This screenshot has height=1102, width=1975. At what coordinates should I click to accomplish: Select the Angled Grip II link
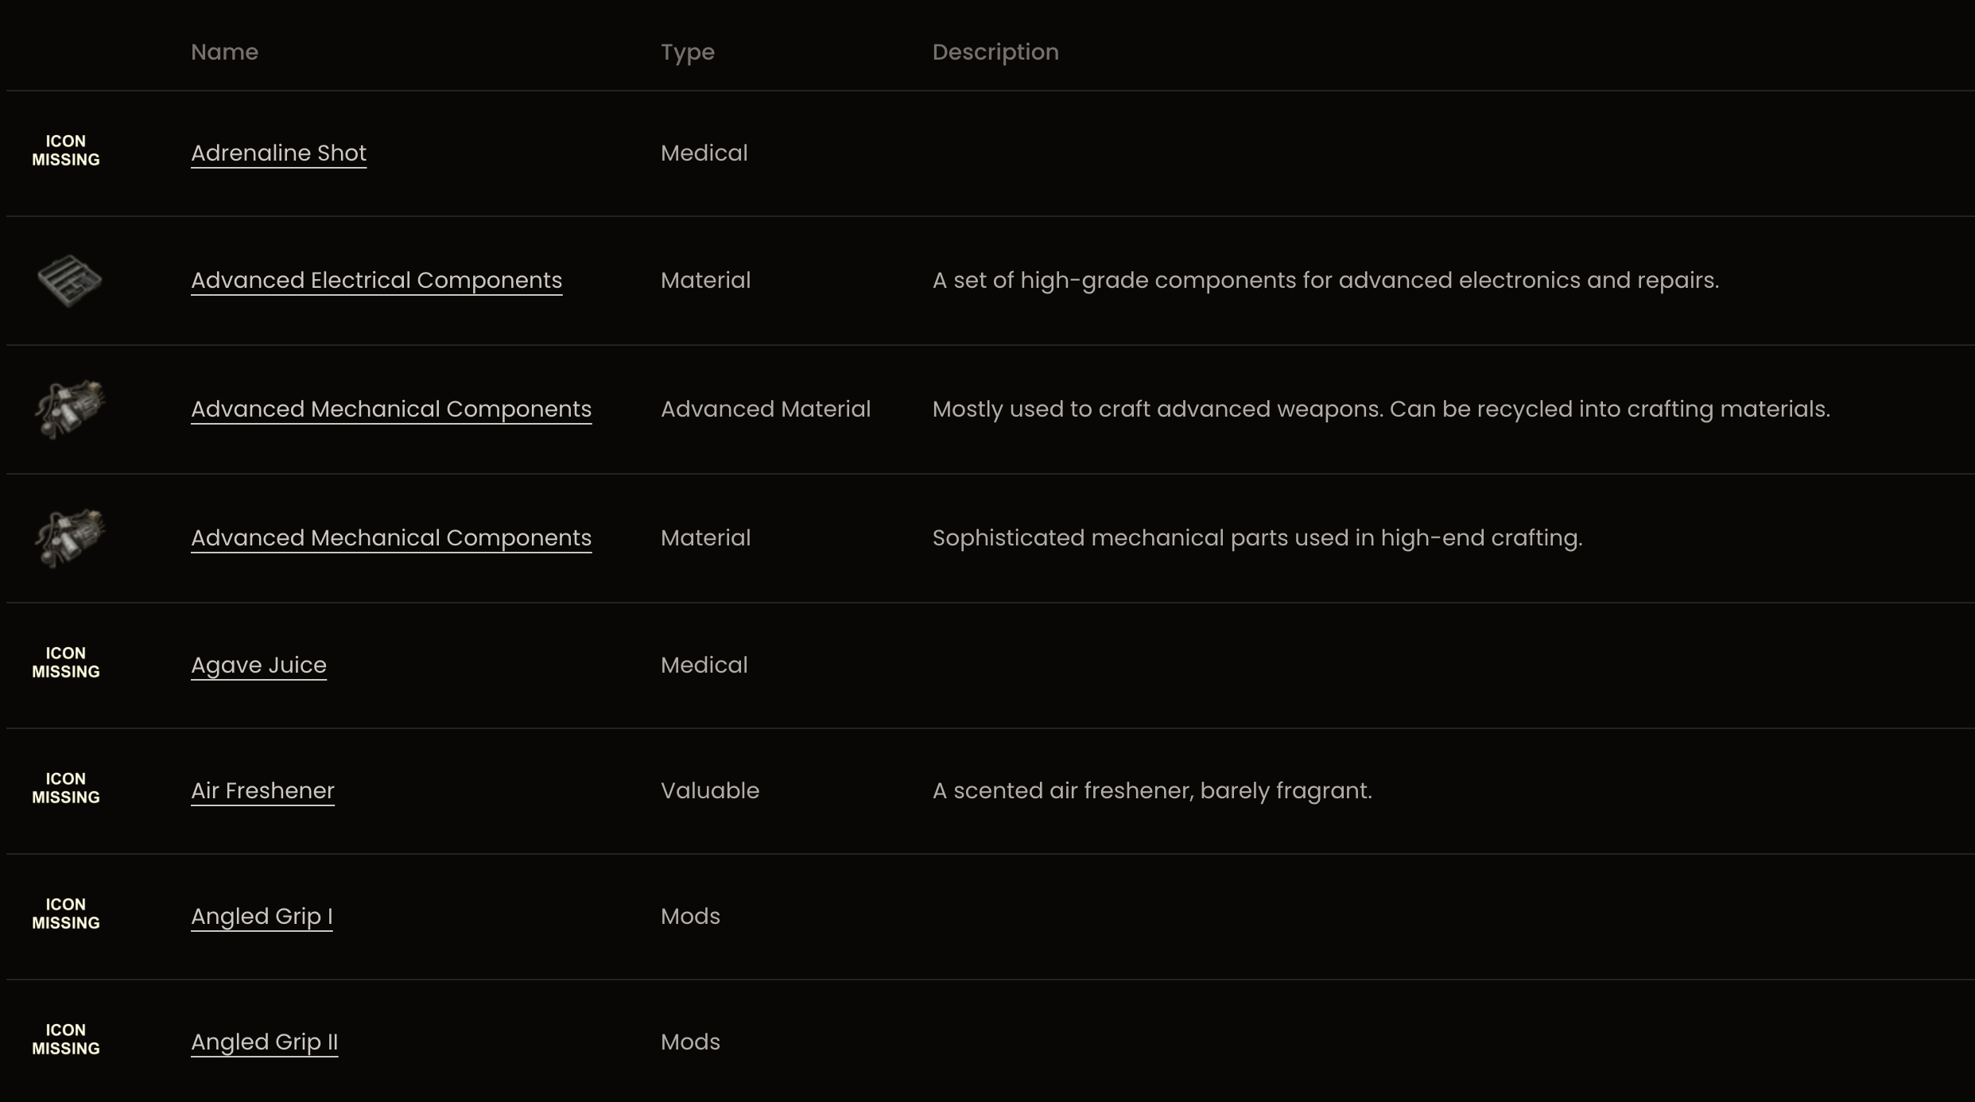[264, 1042]
